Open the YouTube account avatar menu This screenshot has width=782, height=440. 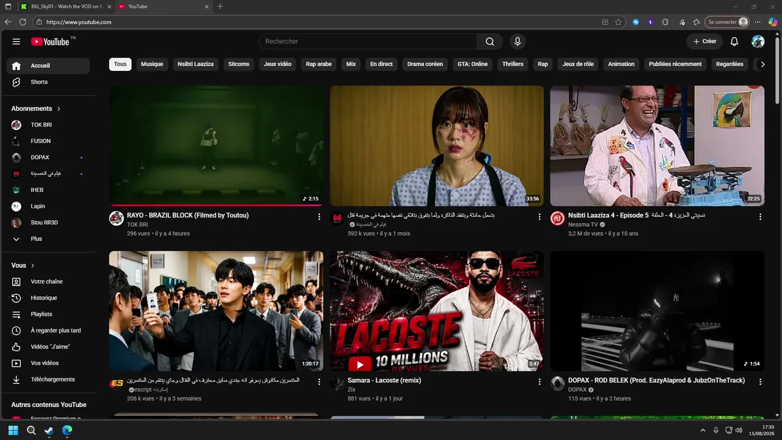click(x=758, y=42)
